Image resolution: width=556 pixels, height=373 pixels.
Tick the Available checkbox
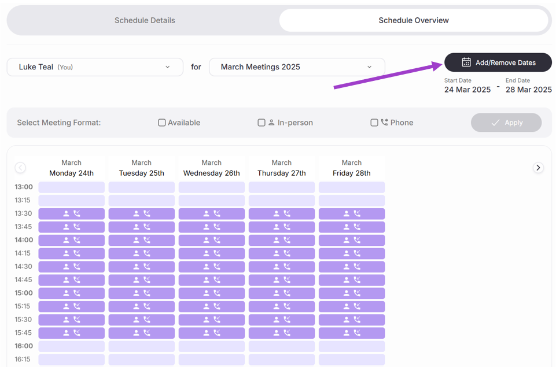click(162, 123)
